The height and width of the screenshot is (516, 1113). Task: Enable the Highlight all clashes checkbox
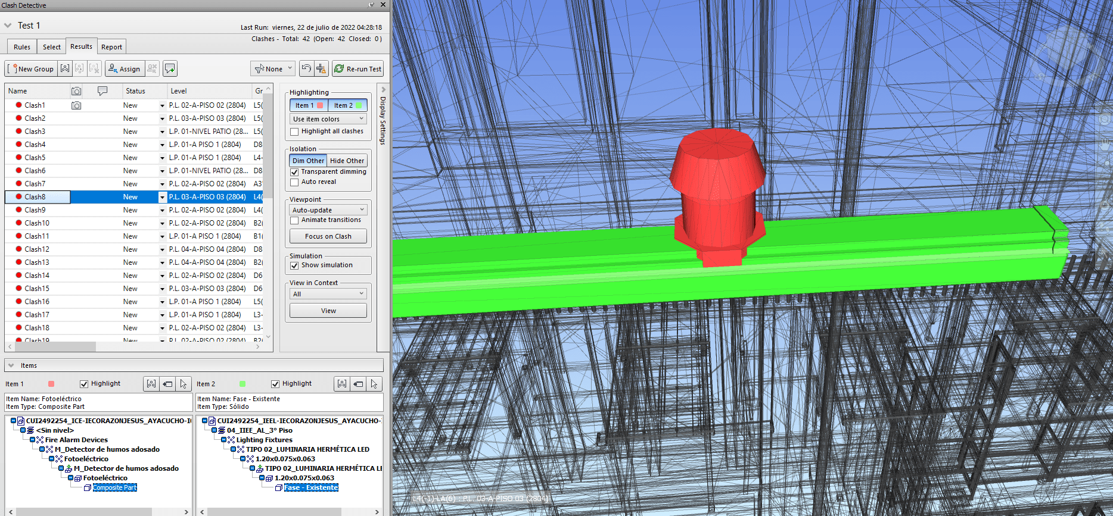click(x=294, y=132)
